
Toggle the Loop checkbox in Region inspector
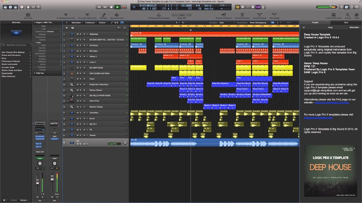48,29
